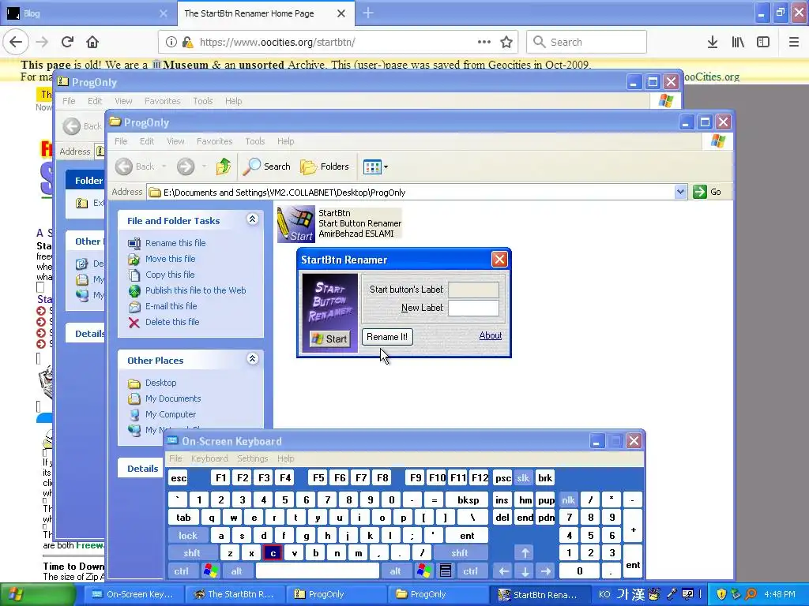Toggle left shft key on On-Screen Keyboard
The image size is (809, 606).
click(x=192, y=553)
